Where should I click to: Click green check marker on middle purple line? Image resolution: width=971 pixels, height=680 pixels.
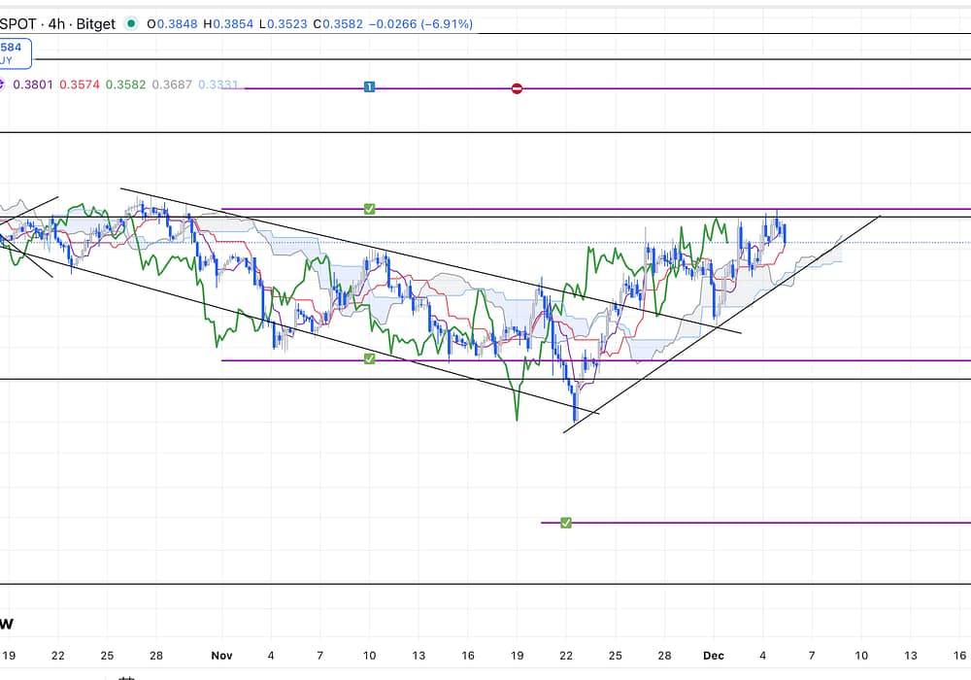pos(369,359)
